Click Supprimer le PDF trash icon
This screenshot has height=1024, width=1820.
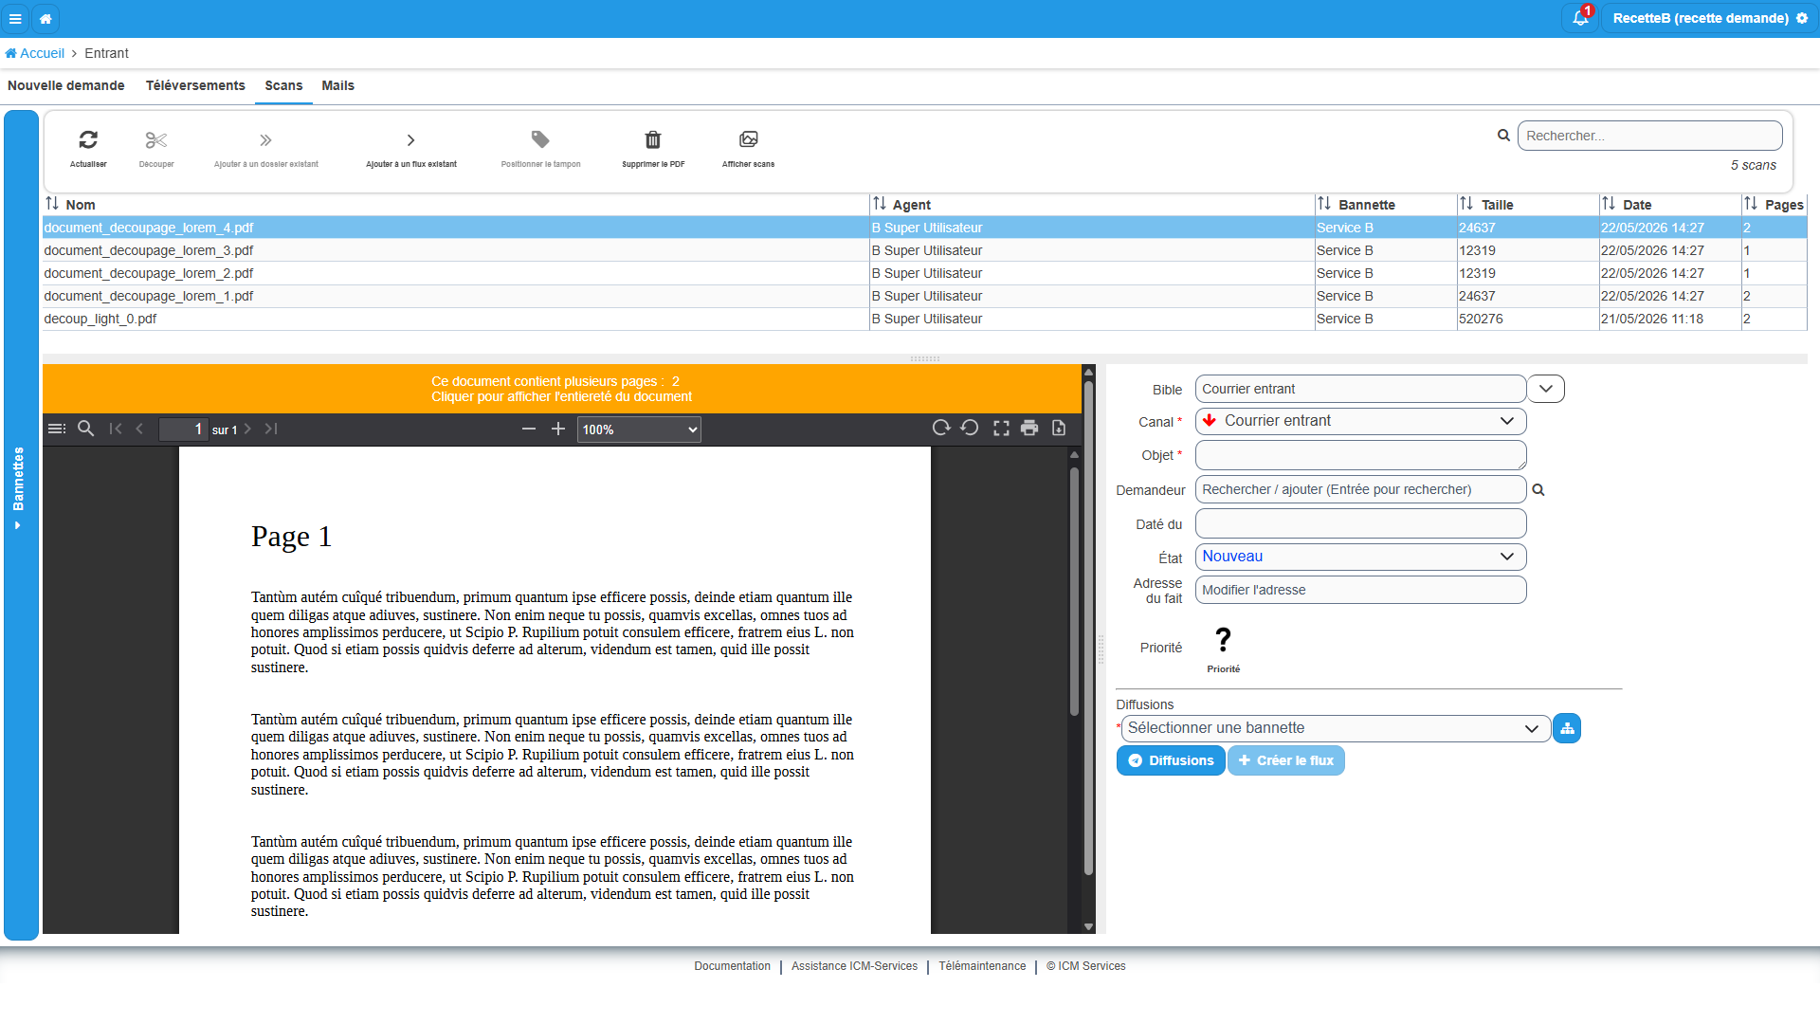tap(653, 140)
